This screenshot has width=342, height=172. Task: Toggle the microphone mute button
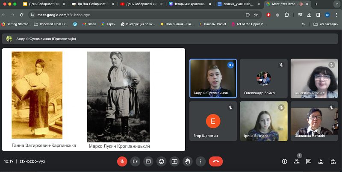coord(122,162)
